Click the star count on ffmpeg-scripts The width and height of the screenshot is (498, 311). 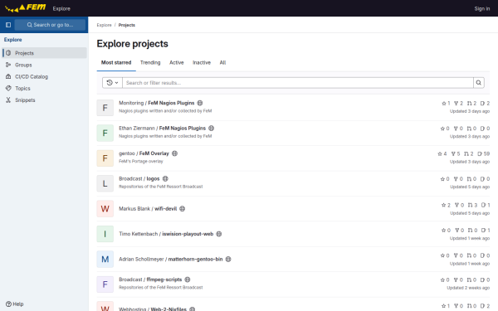point(445,280)
